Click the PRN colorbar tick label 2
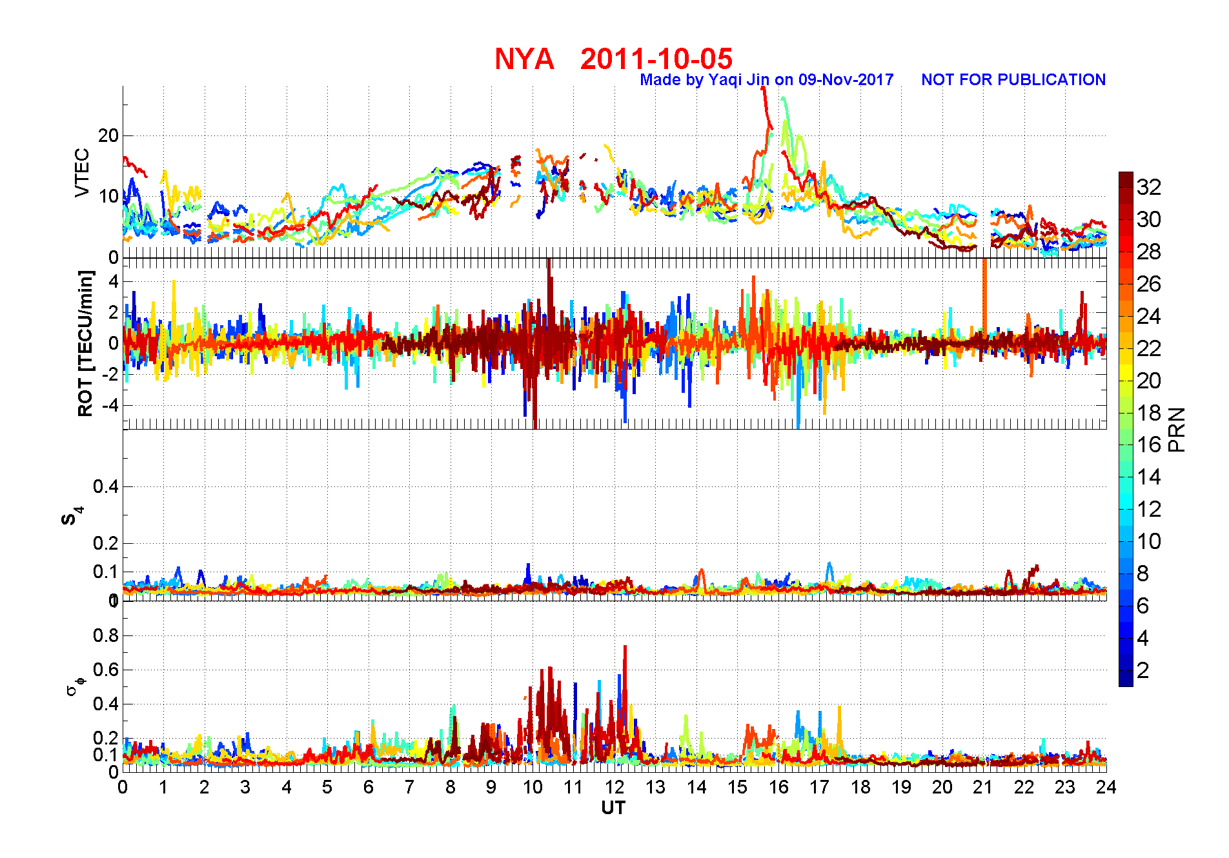The height and width of the screenshot is (858, 1229). coord(1143,670)
